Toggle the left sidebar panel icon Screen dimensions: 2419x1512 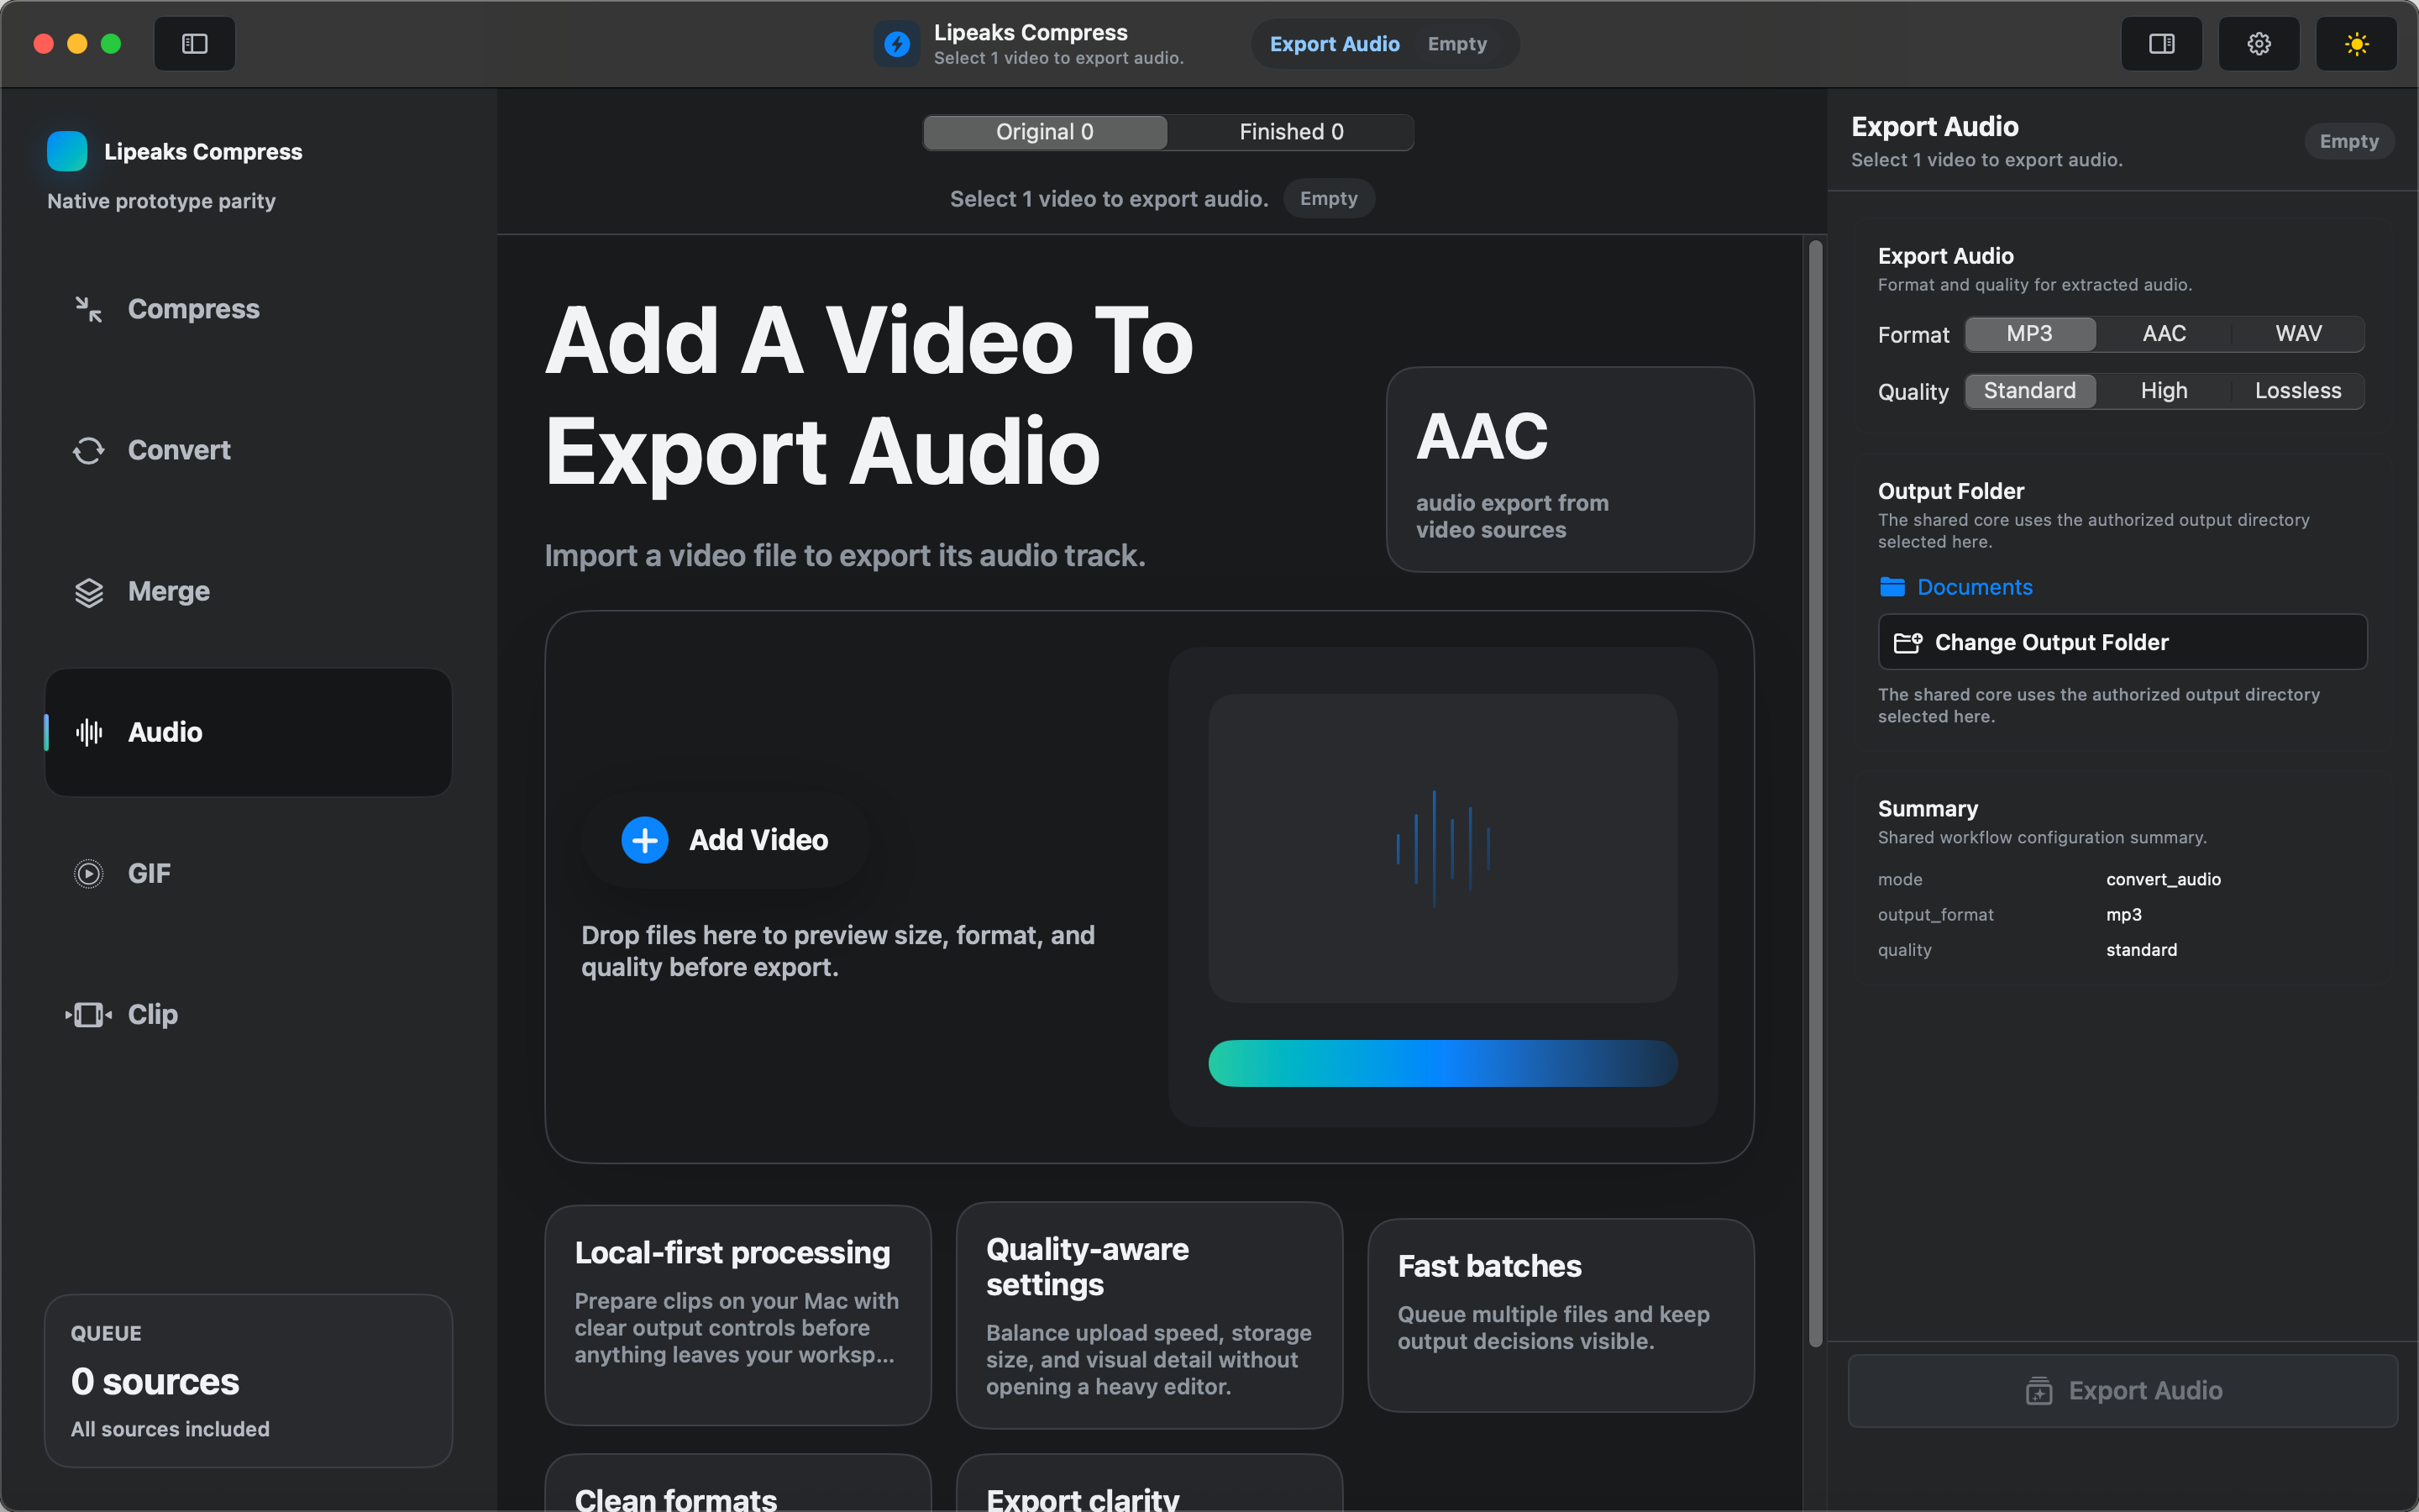coord(194,44)
